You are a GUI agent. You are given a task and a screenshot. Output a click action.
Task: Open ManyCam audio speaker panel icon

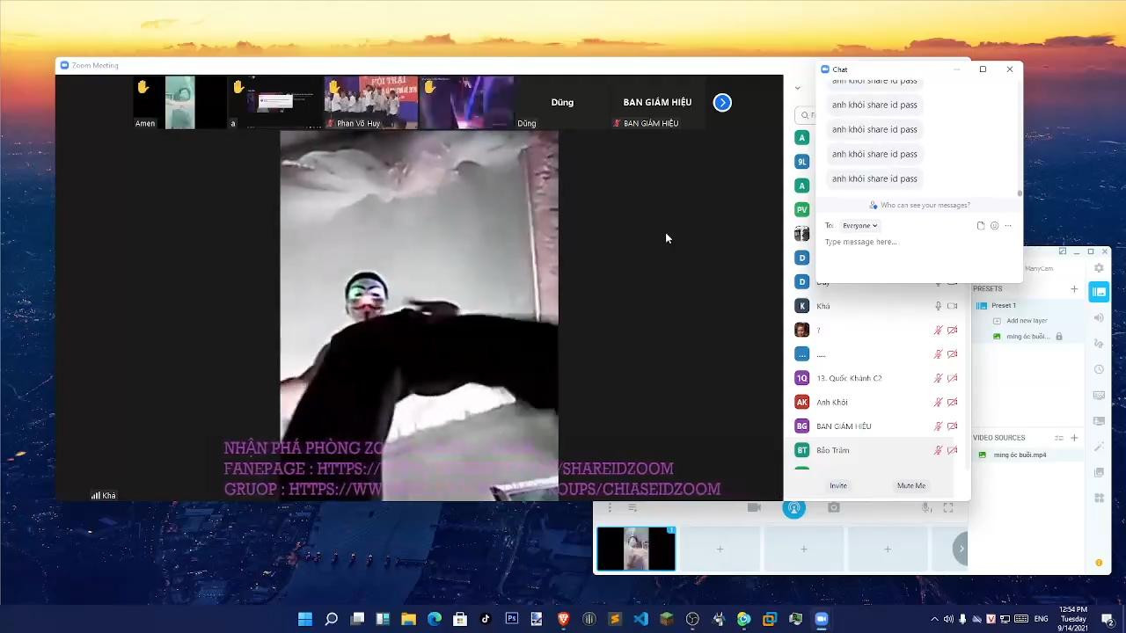click(x=1099, y=317)
